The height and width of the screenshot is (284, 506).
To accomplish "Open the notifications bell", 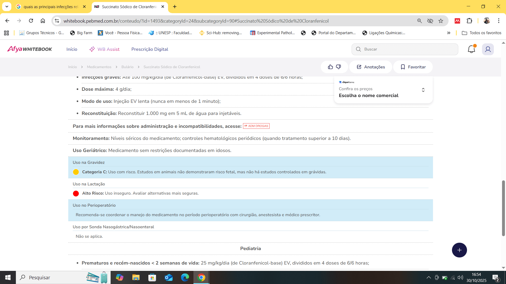I will click(471, 49).
